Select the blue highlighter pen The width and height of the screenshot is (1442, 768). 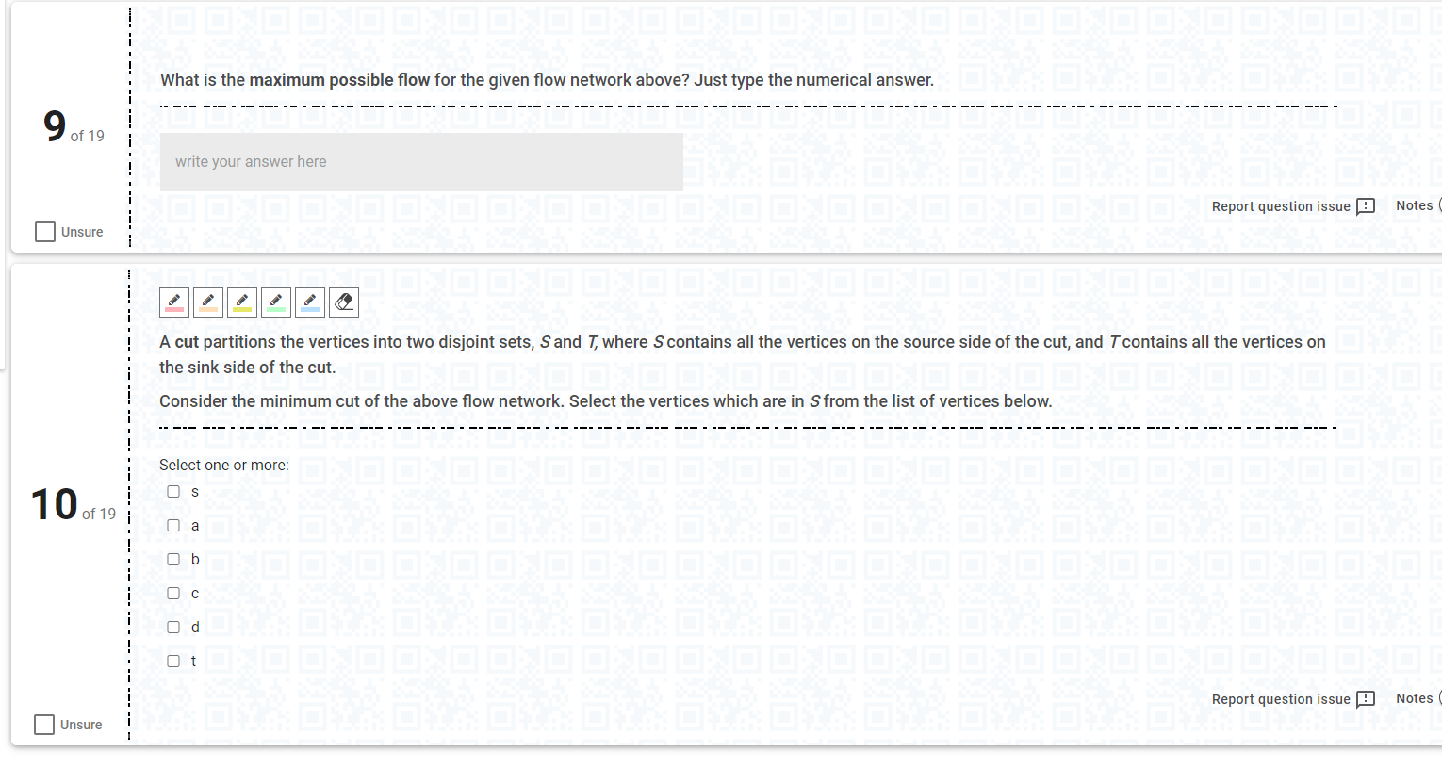point(309,302)
